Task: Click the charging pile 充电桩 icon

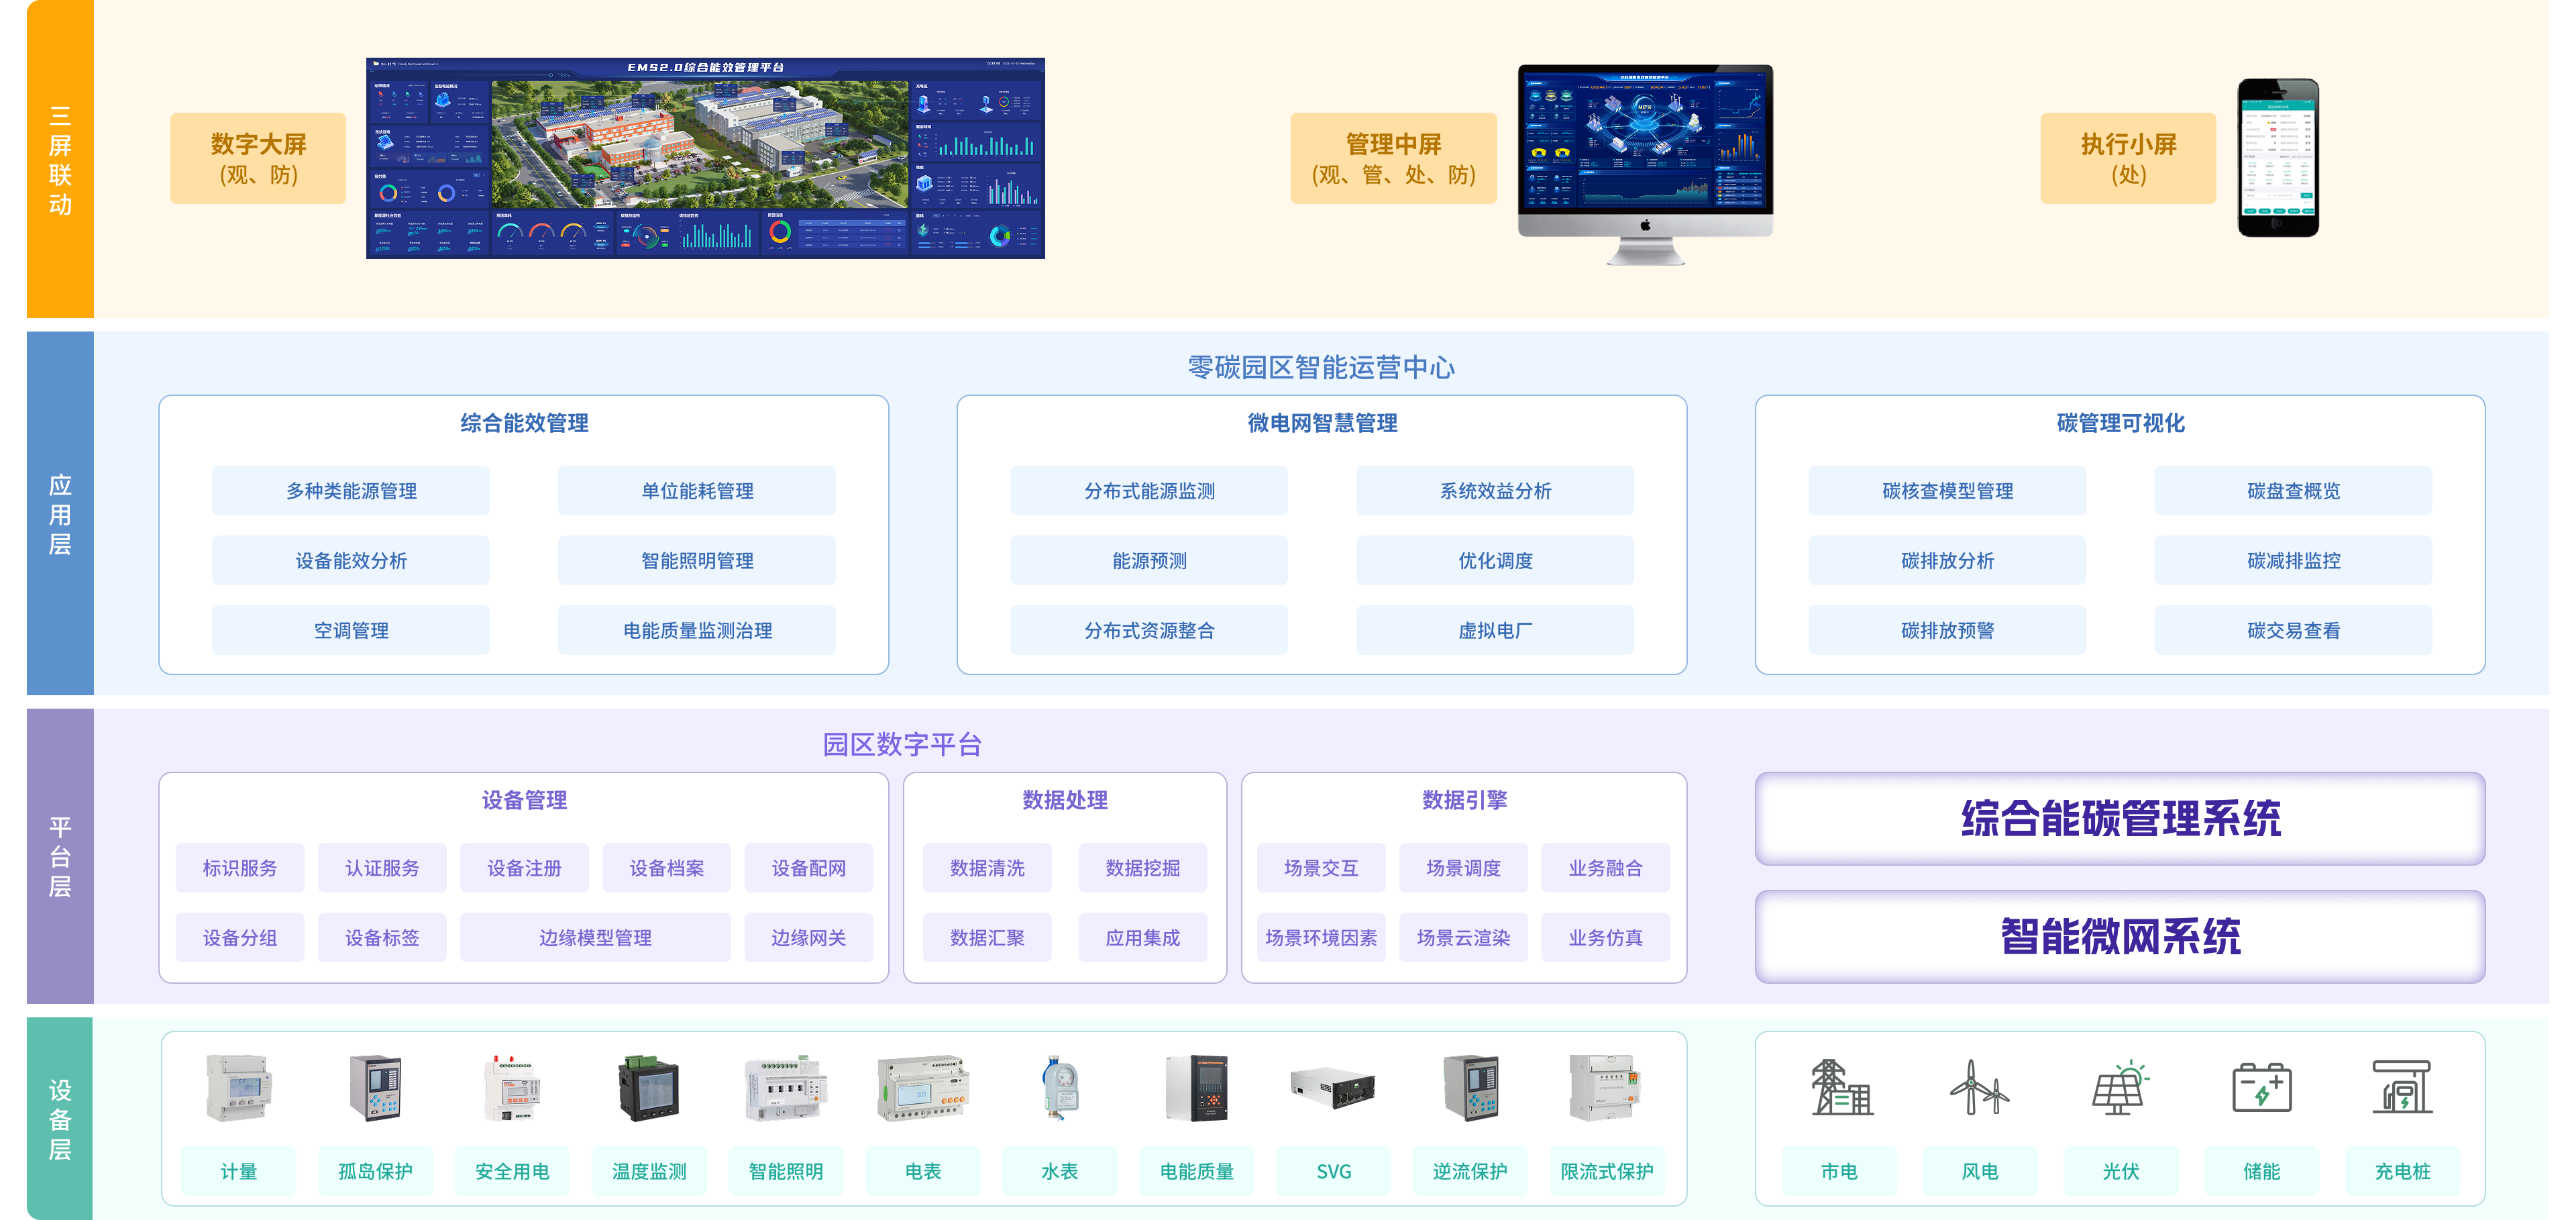Action: click(2402, 1087)
